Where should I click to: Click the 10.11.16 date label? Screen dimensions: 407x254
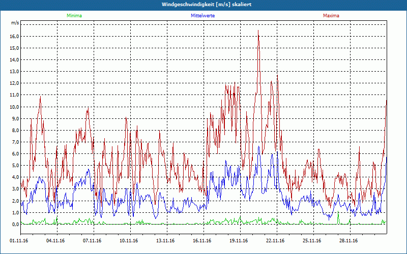pyautogui.click(x=129, y=241)
